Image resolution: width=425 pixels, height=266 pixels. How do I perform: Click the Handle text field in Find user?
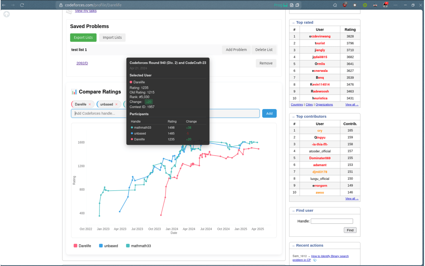pyautogui.click(x=332, y=221)
